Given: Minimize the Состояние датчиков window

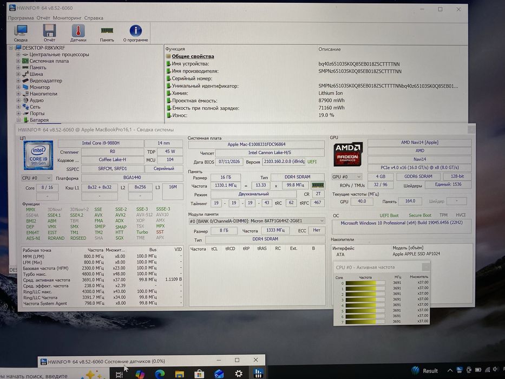Looking at the screenshot, I should pos(219,360).
